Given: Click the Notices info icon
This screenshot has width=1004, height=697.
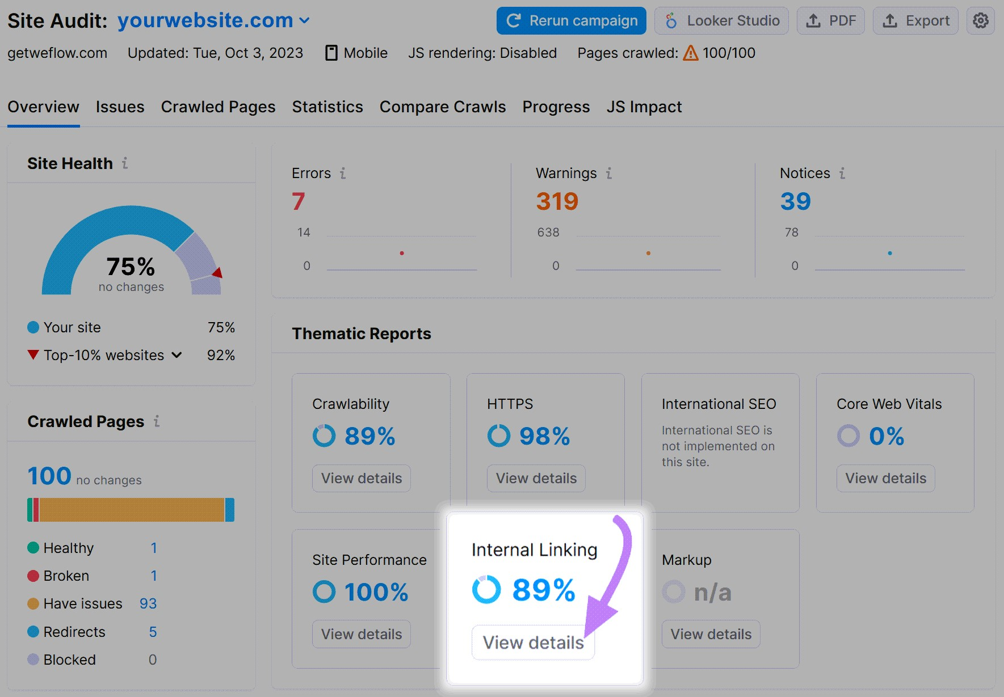Looking at the screenshot, I should point(843,174).
